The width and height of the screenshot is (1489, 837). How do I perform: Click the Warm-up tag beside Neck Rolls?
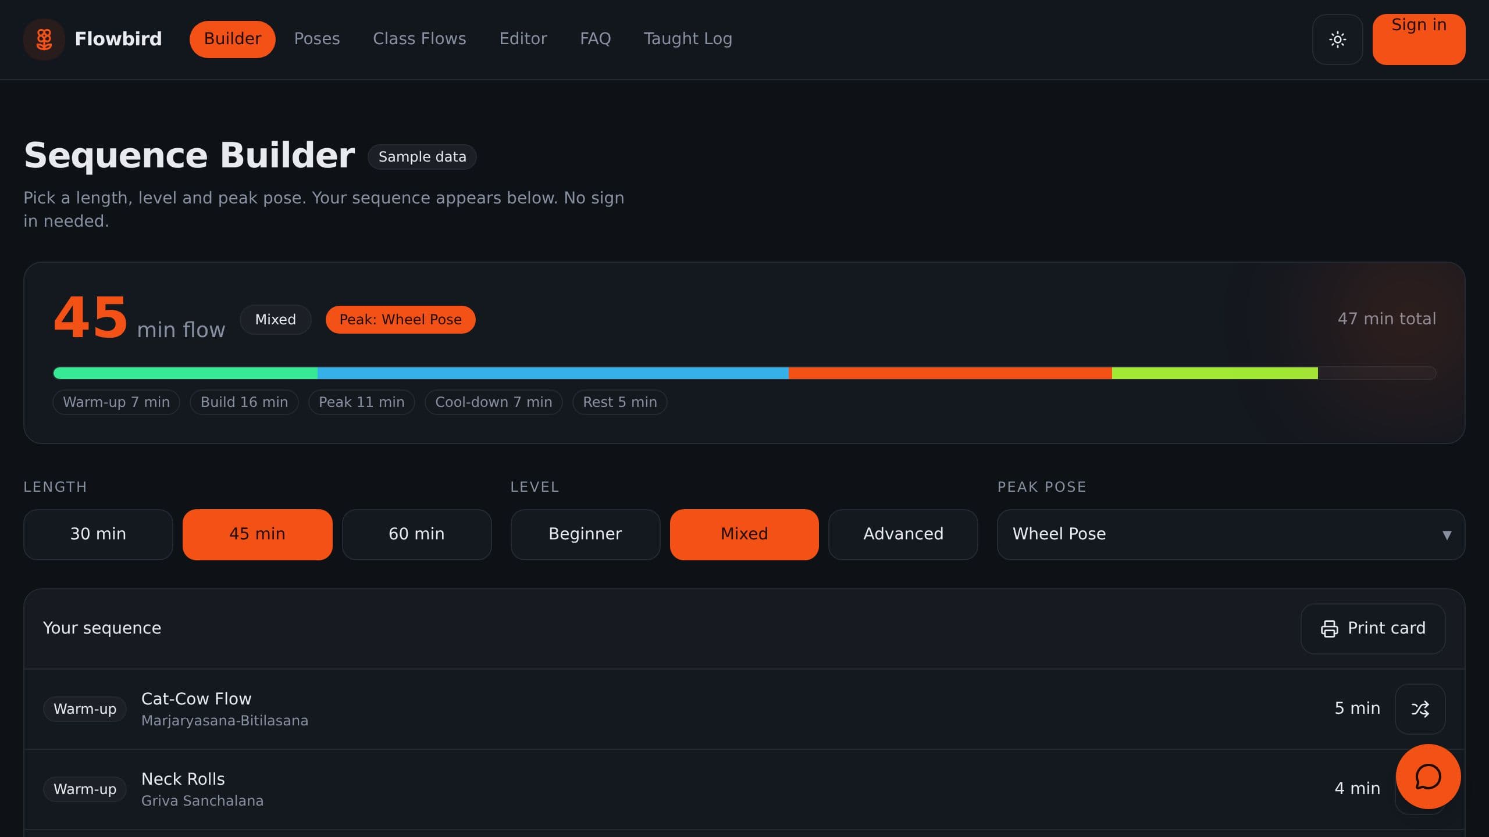point(85,789)
